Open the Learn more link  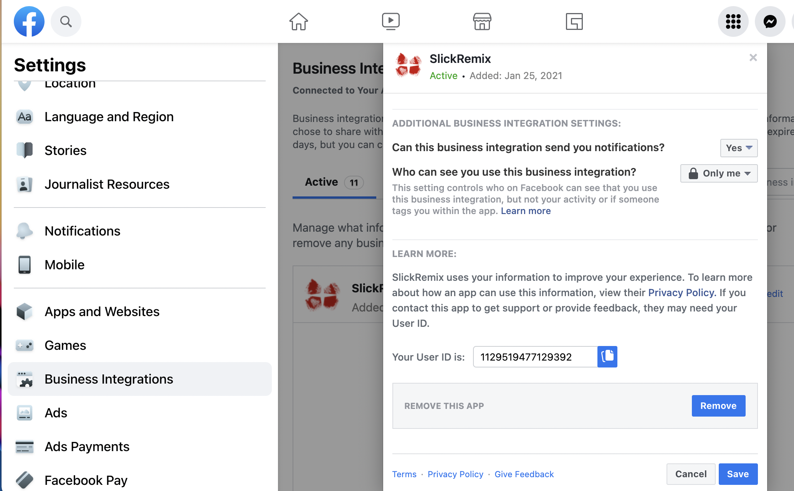click(526, 211)
